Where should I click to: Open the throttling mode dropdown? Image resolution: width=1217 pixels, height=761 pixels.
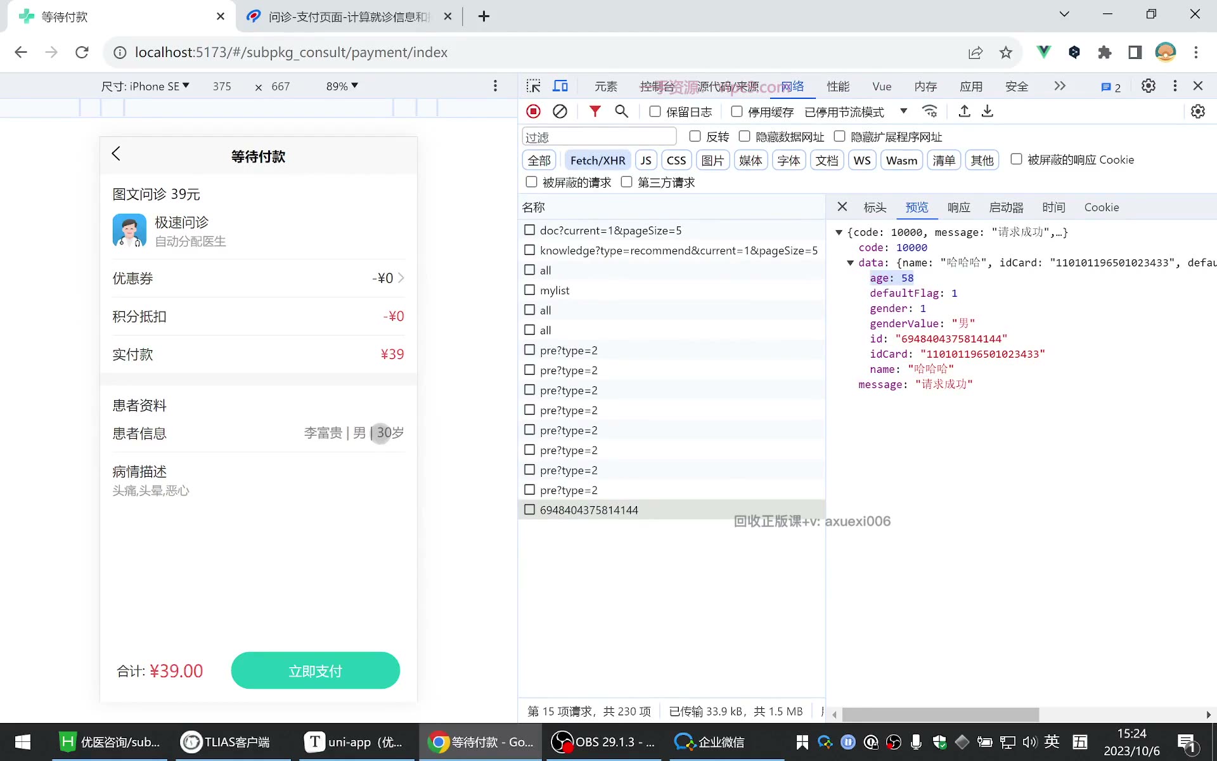pyautogui.click(x=856, y=112)
